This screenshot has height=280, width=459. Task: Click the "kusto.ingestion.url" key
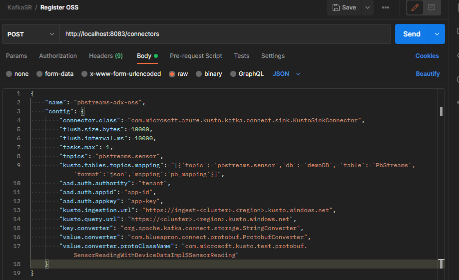point(97,210)
